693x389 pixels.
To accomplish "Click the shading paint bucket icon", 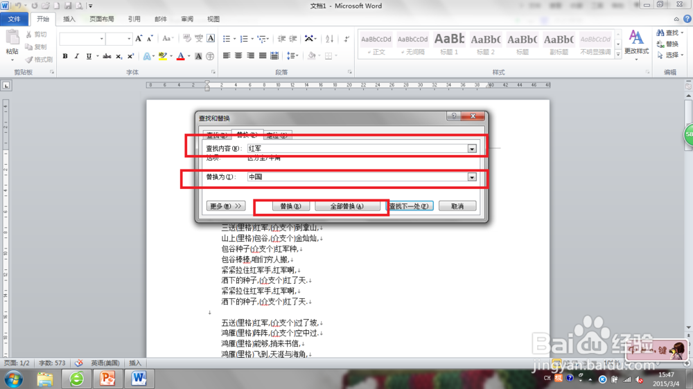I will [312, 56].
